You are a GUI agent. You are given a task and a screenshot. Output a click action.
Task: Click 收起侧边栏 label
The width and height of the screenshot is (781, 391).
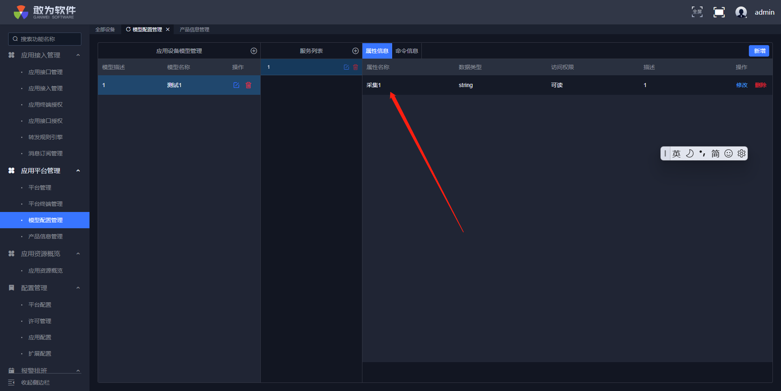(x=35, y=382)
